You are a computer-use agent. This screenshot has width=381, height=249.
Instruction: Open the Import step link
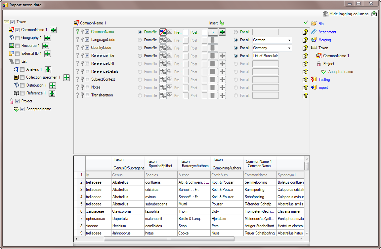pyautogui.click(x=323, y=88)
